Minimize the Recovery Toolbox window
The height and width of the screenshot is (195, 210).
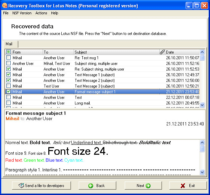tap(189, 6)
